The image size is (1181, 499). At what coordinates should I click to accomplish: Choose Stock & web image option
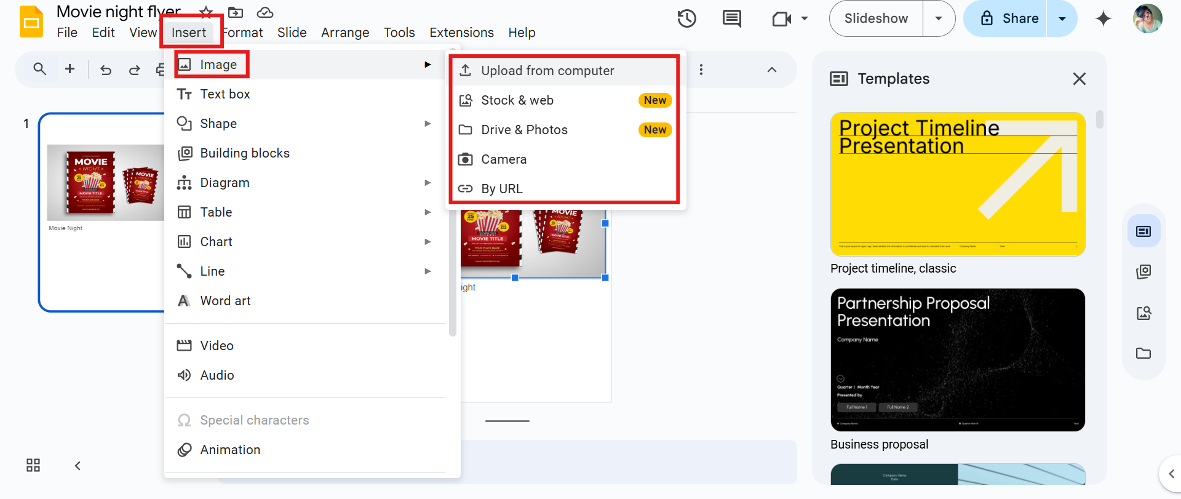566,100
